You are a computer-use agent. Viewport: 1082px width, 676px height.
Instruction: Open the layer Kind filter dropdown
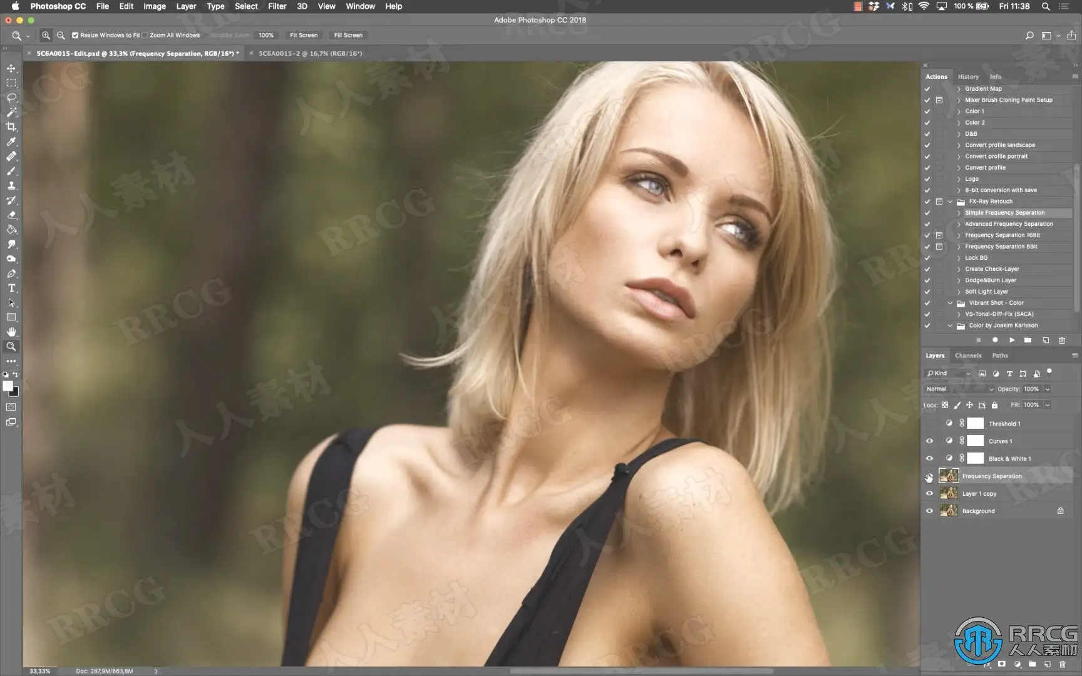click(948, 374)
